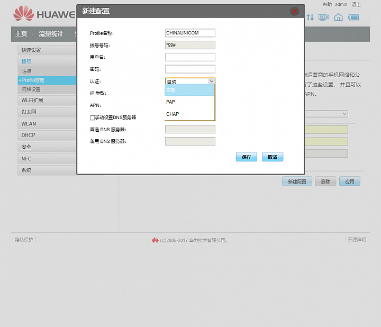Screen dimensions: 381x327
Task: Open DHCP sidebar section
Action: 47,135
